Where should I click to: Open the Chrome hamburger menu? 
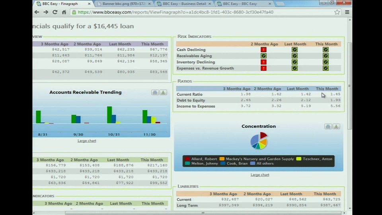[347, 12]
